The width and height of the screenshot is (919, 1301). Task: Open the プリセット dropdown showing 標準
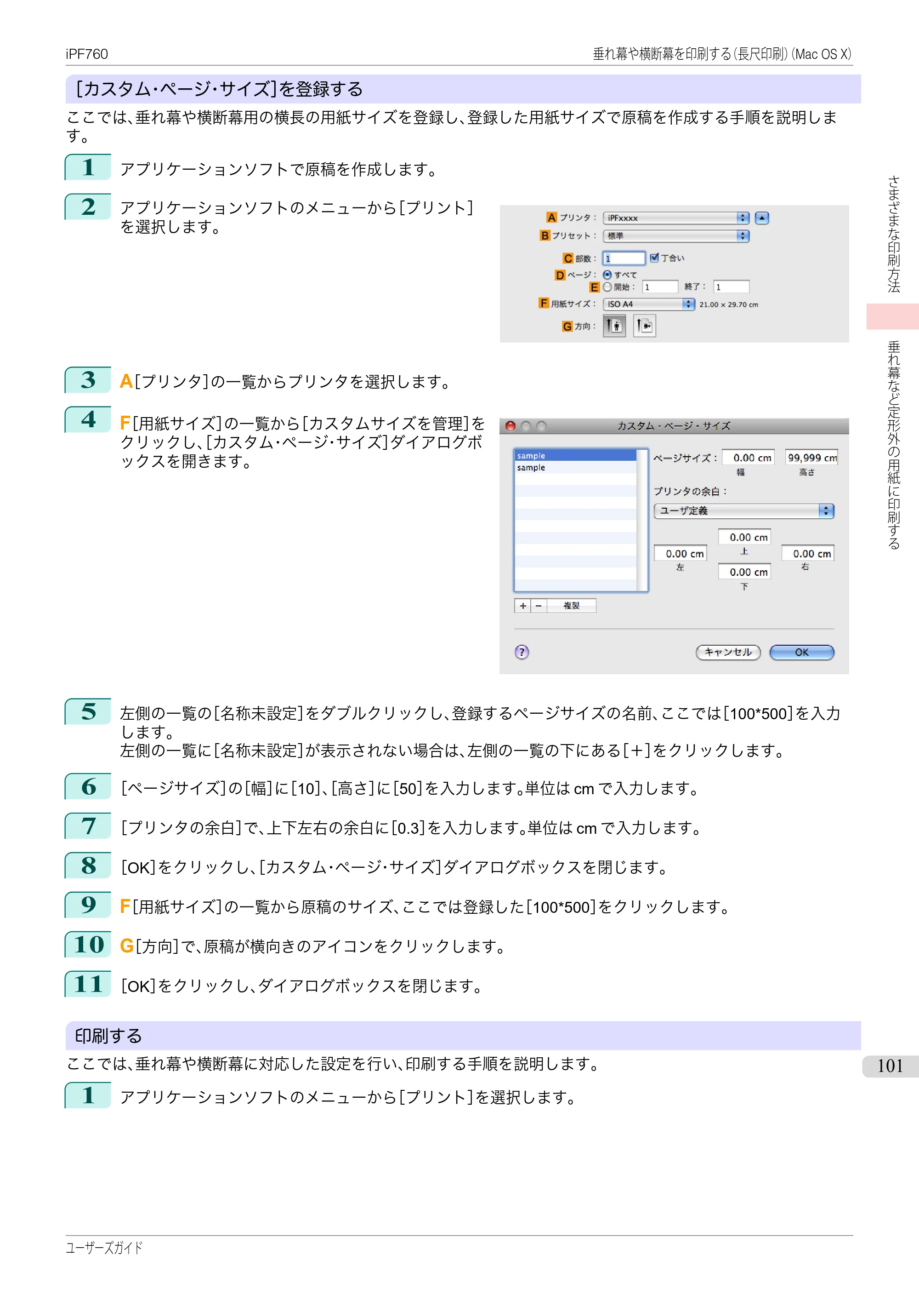click(676, 236)
